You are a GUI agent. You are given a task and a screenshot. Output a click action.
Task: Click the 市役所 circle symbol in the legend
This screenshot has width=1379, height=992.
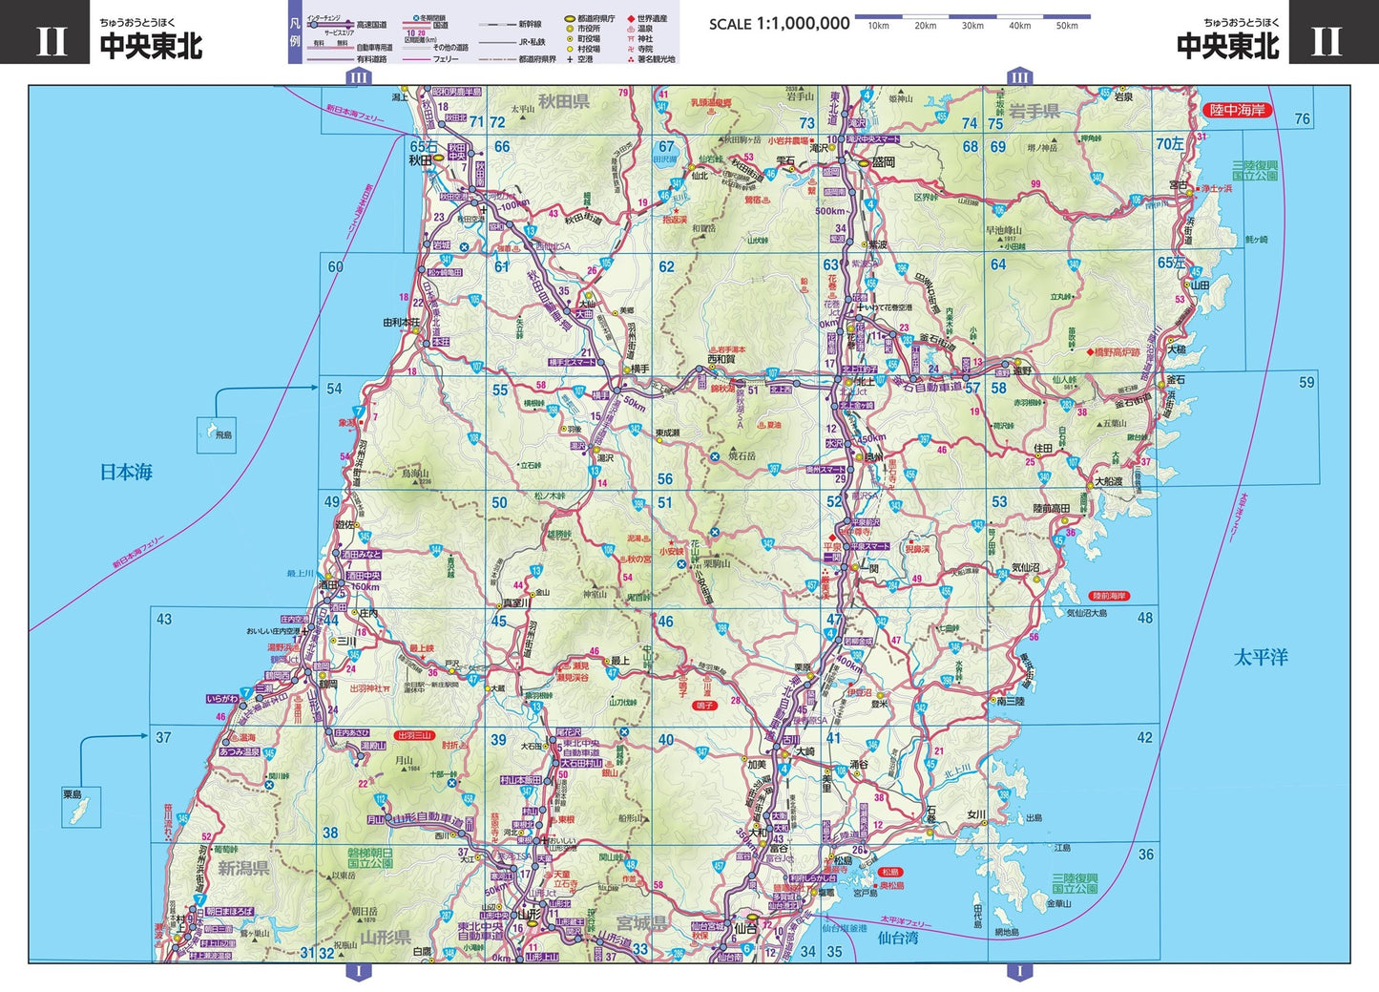[x=569, y=29]
